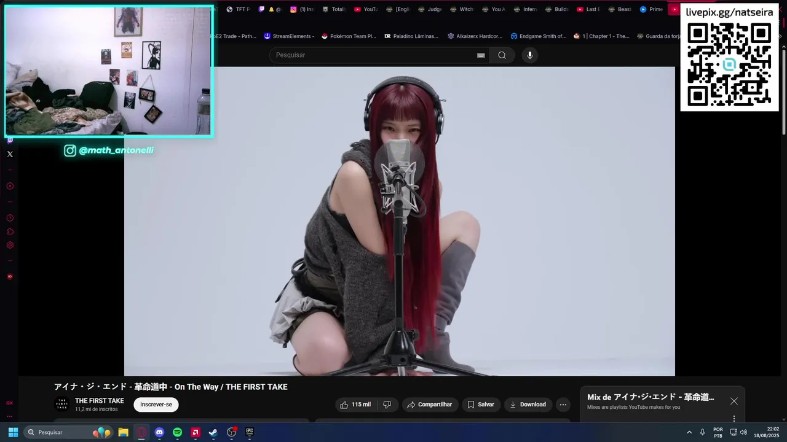787x442 pixels.
Task: Switch to the Judge tab
Action: pos(430,9)
